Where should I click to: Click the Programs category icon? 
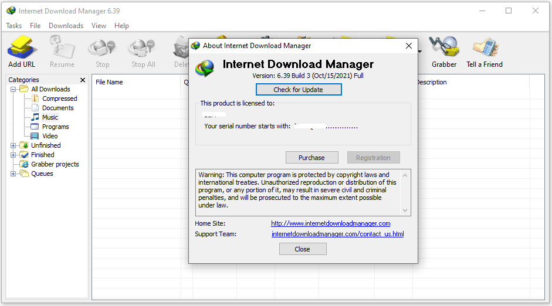tap(35, 127)
